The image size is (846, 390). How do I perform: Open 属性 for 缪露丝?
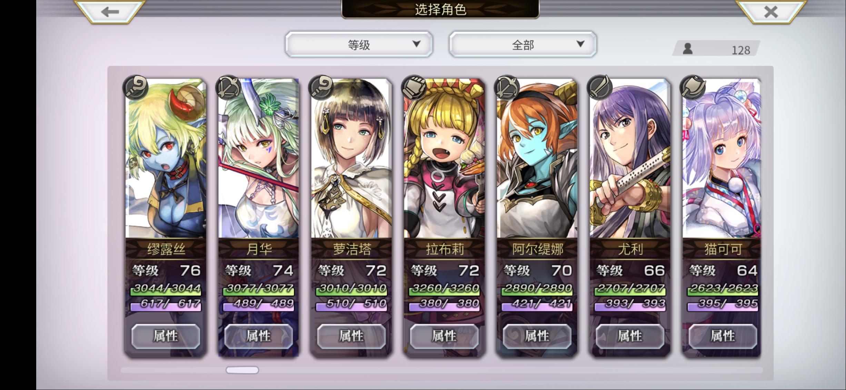166,336
